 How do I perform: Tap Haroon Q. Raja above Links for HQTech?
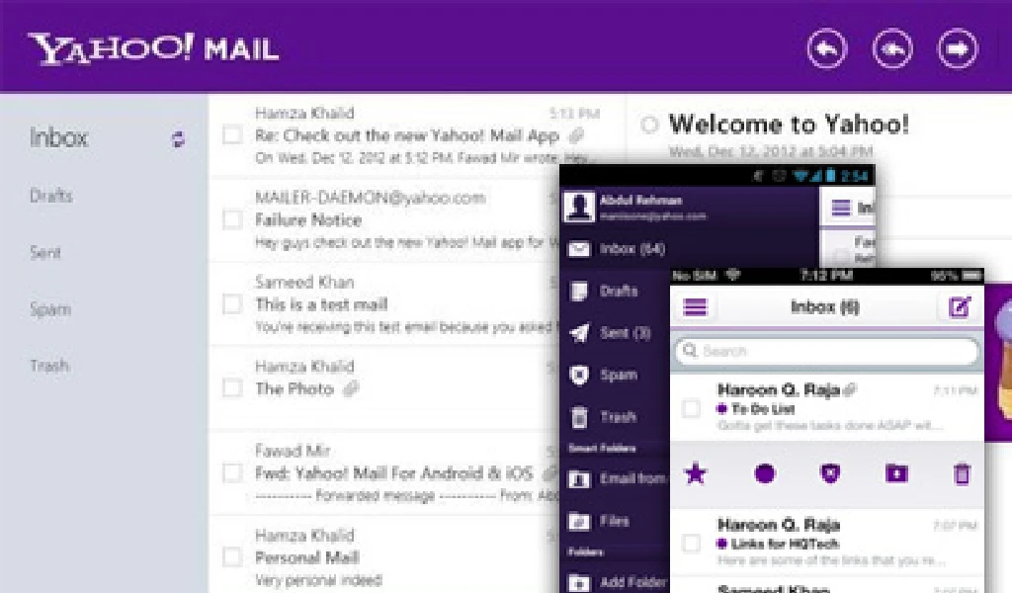click(779, 525)
